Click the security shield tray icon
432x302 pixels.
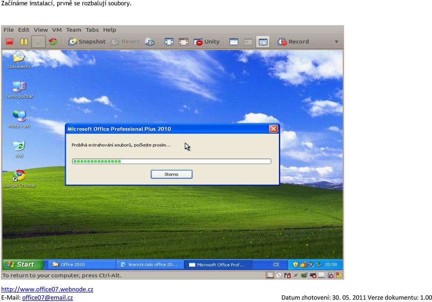(x=295, y=265)
